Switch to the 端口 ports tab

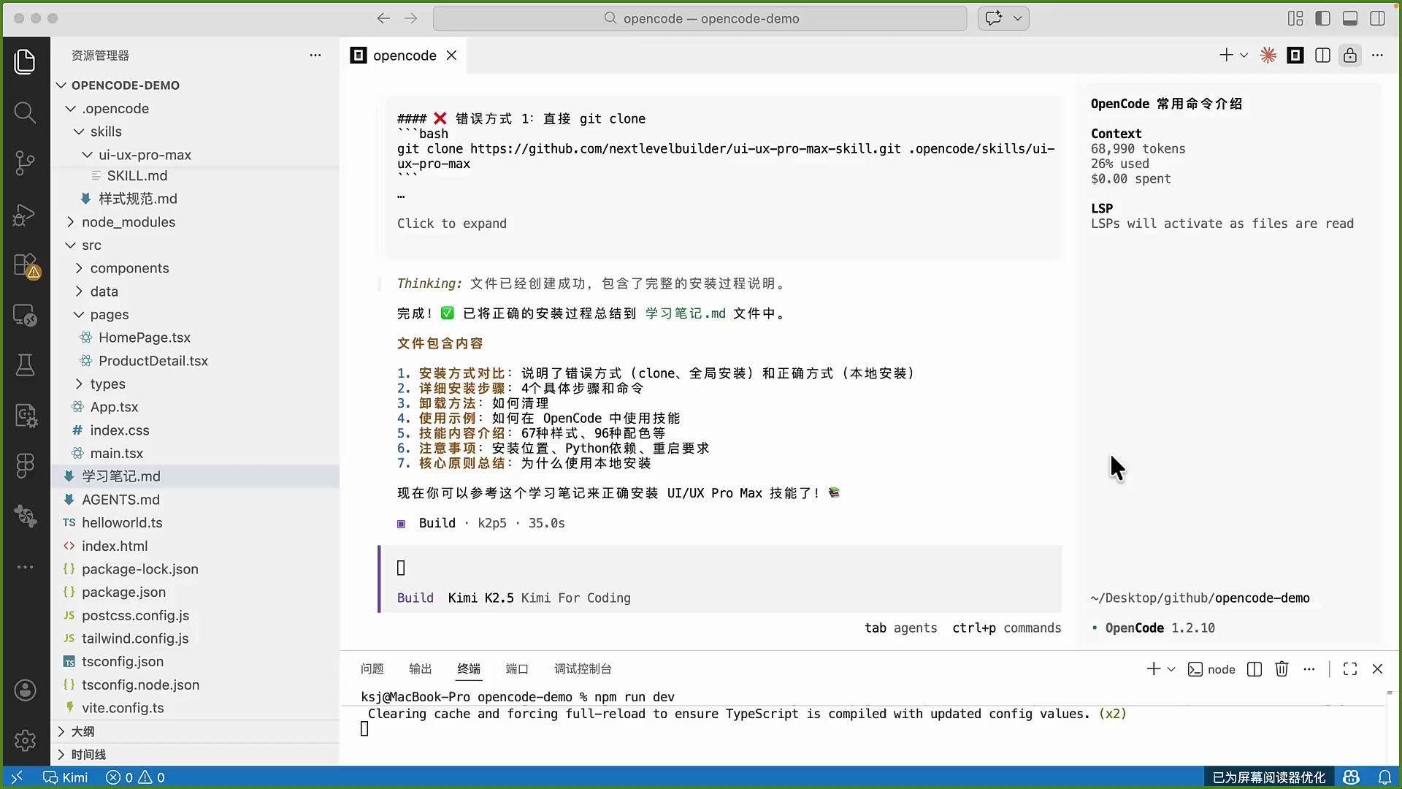click(517, 668)
